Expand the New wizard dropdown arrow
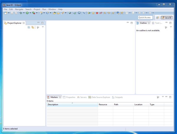This screenshot has width=177, height=134. point(9,13)
